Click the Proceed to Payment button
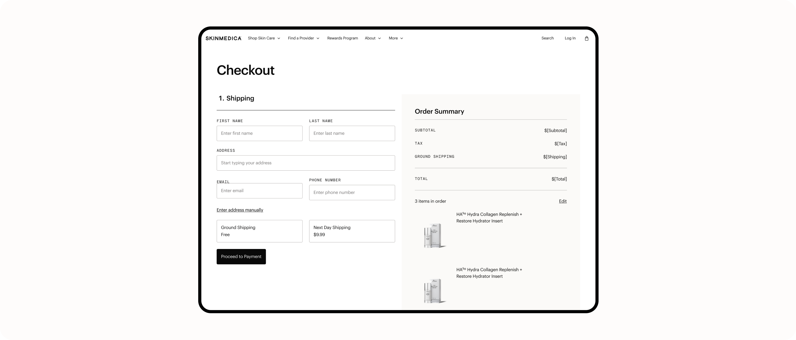This screenshot has width=796, height=340. tap(241, 256)
